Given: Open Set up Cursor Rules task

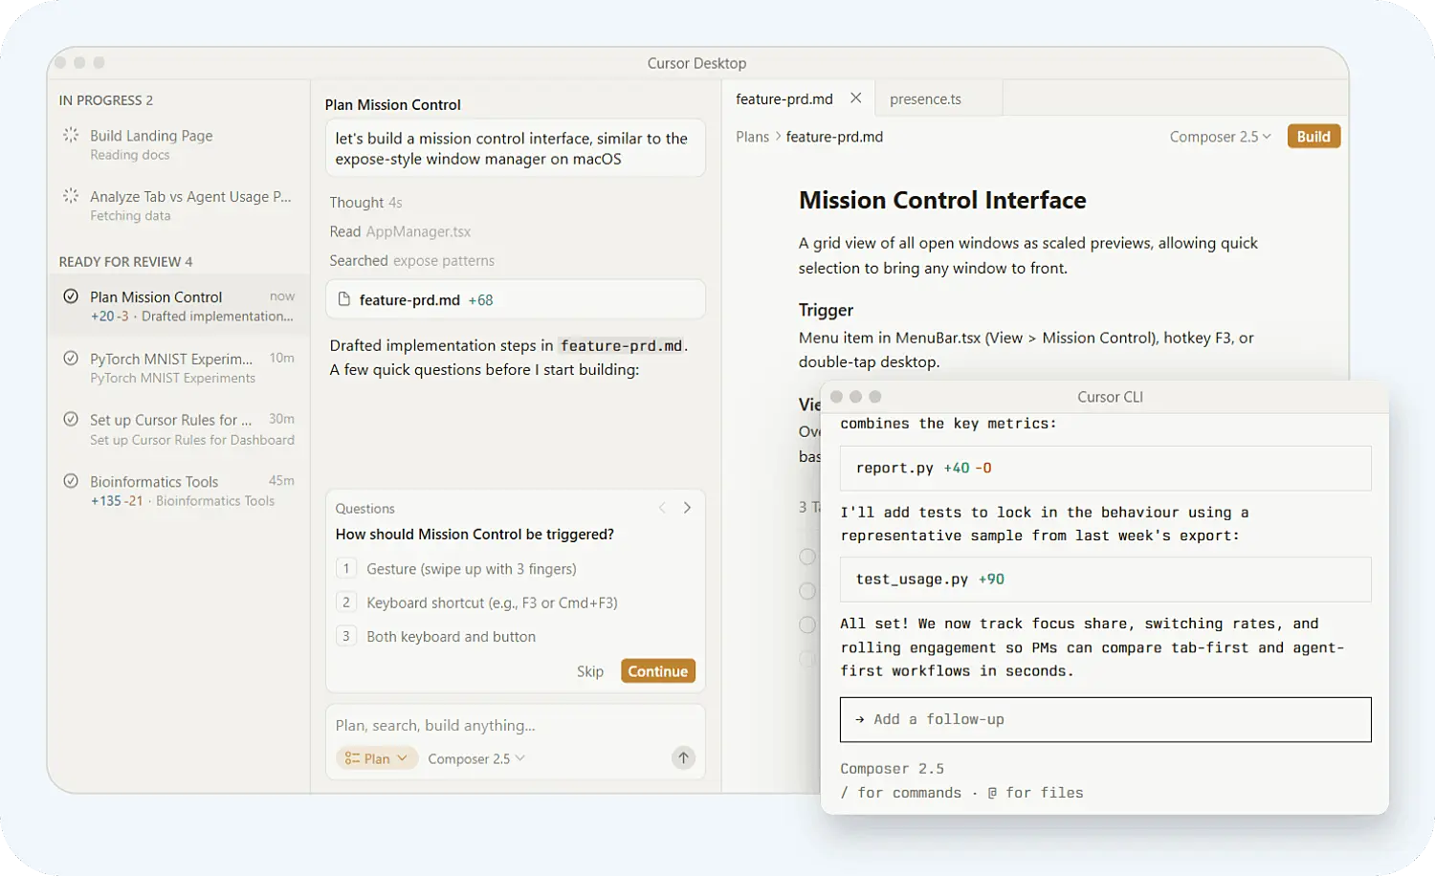Looking at the screenshot, I should click(179, 429).
